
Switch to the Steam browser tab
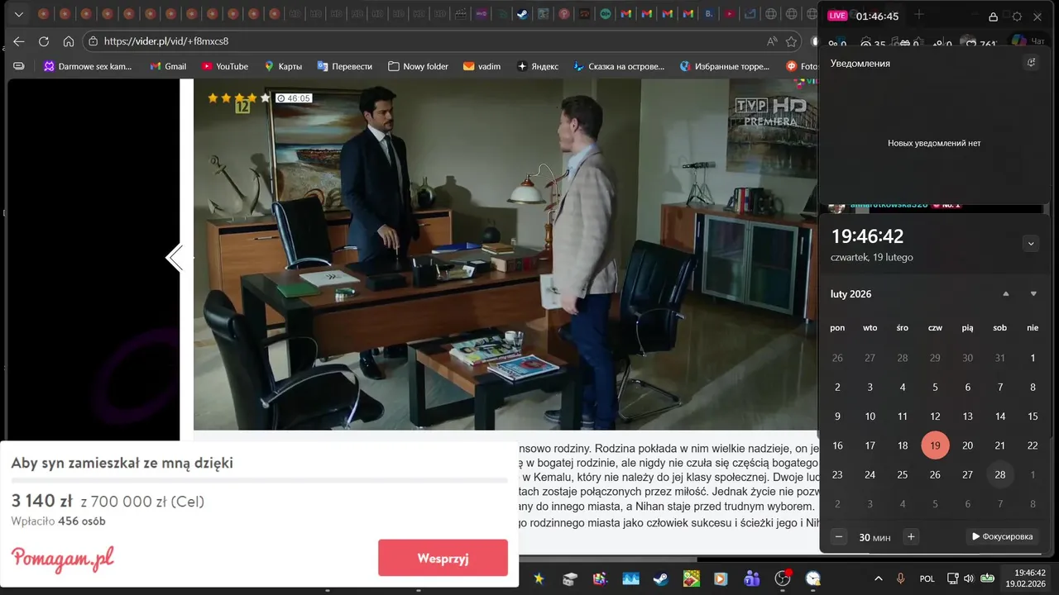[523, 14]
